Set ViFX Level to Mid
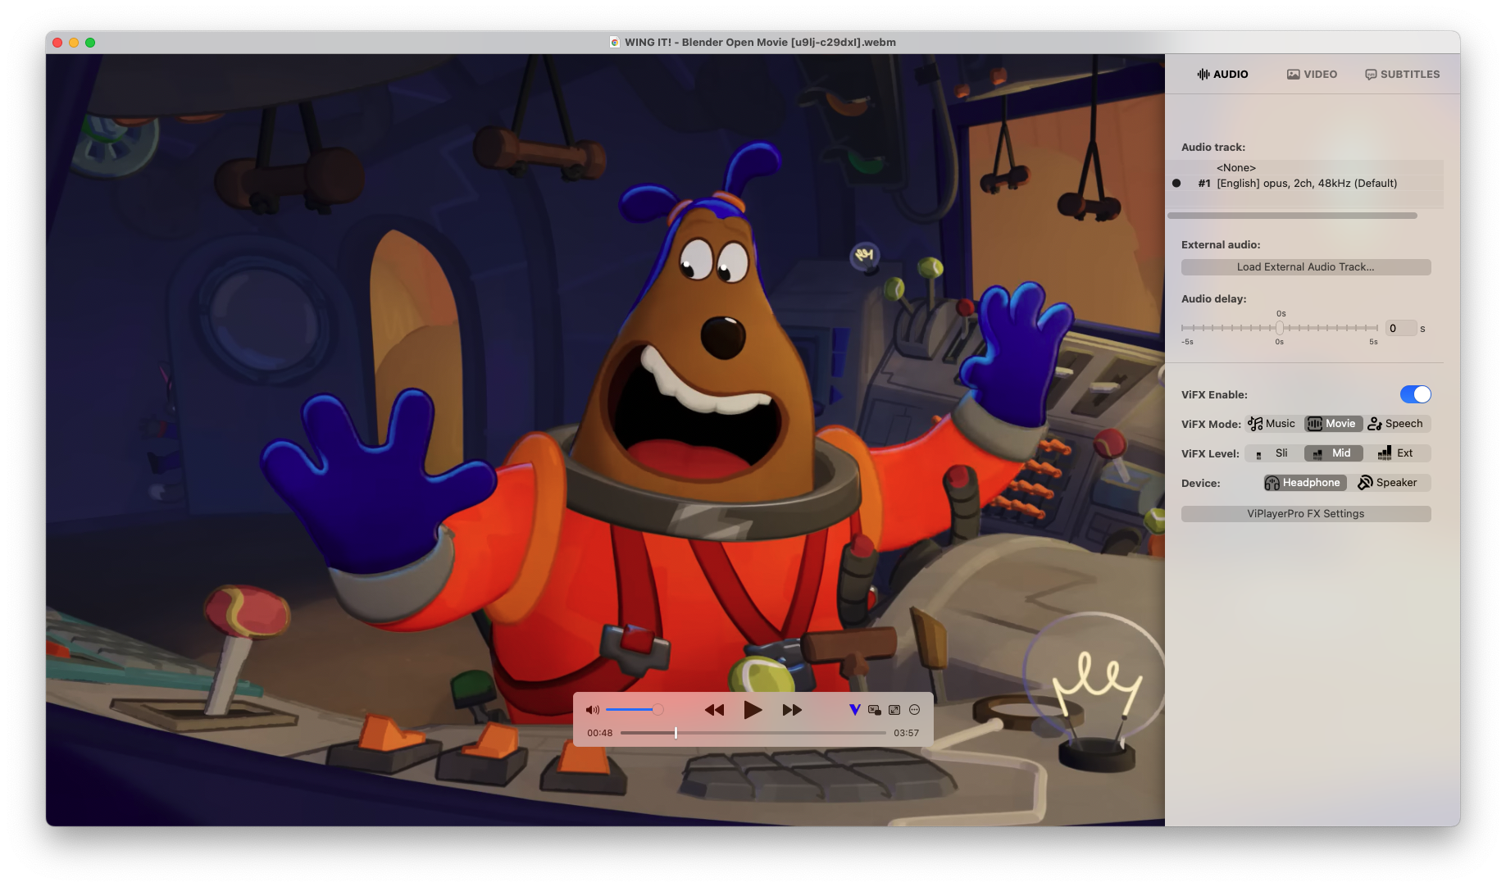The image size is (1506, 887). [1333, 453]
